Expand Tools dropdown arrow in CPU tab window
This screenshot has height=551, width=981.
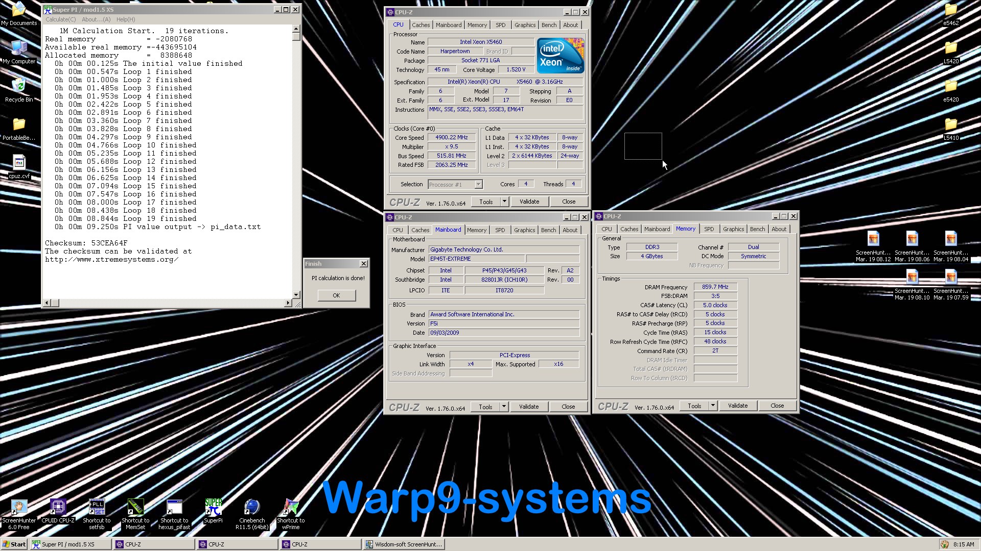click(504, 202)
